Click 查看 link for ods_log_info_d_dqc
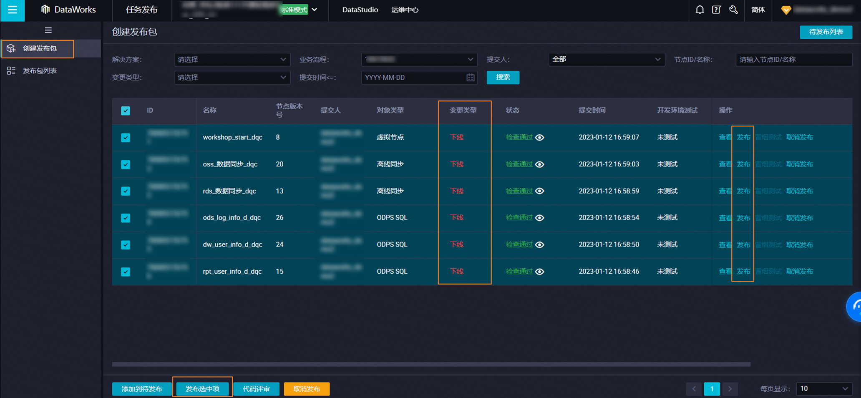Viewport: 861px width, 398px height. tap(725, 218)
